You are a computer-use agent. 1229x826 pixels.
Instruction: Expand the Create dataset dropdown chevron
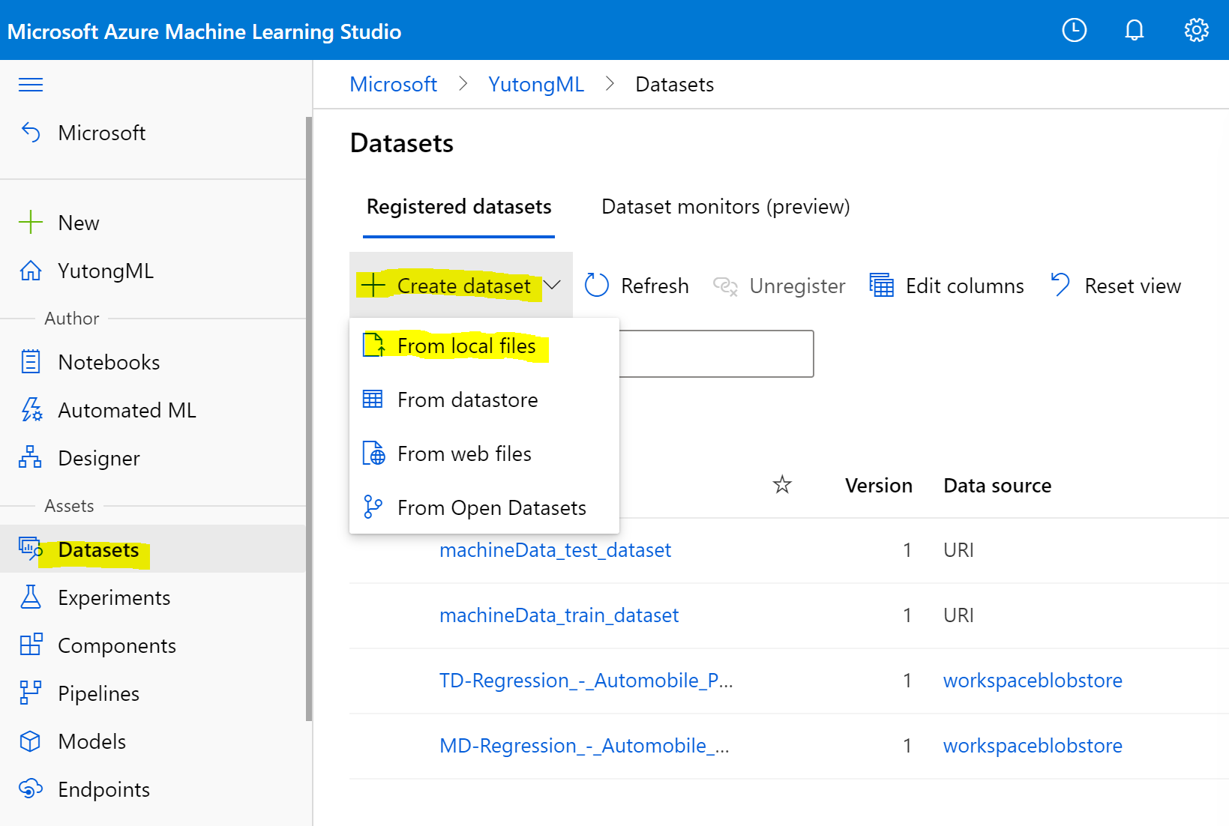click(x=553, y=286)
